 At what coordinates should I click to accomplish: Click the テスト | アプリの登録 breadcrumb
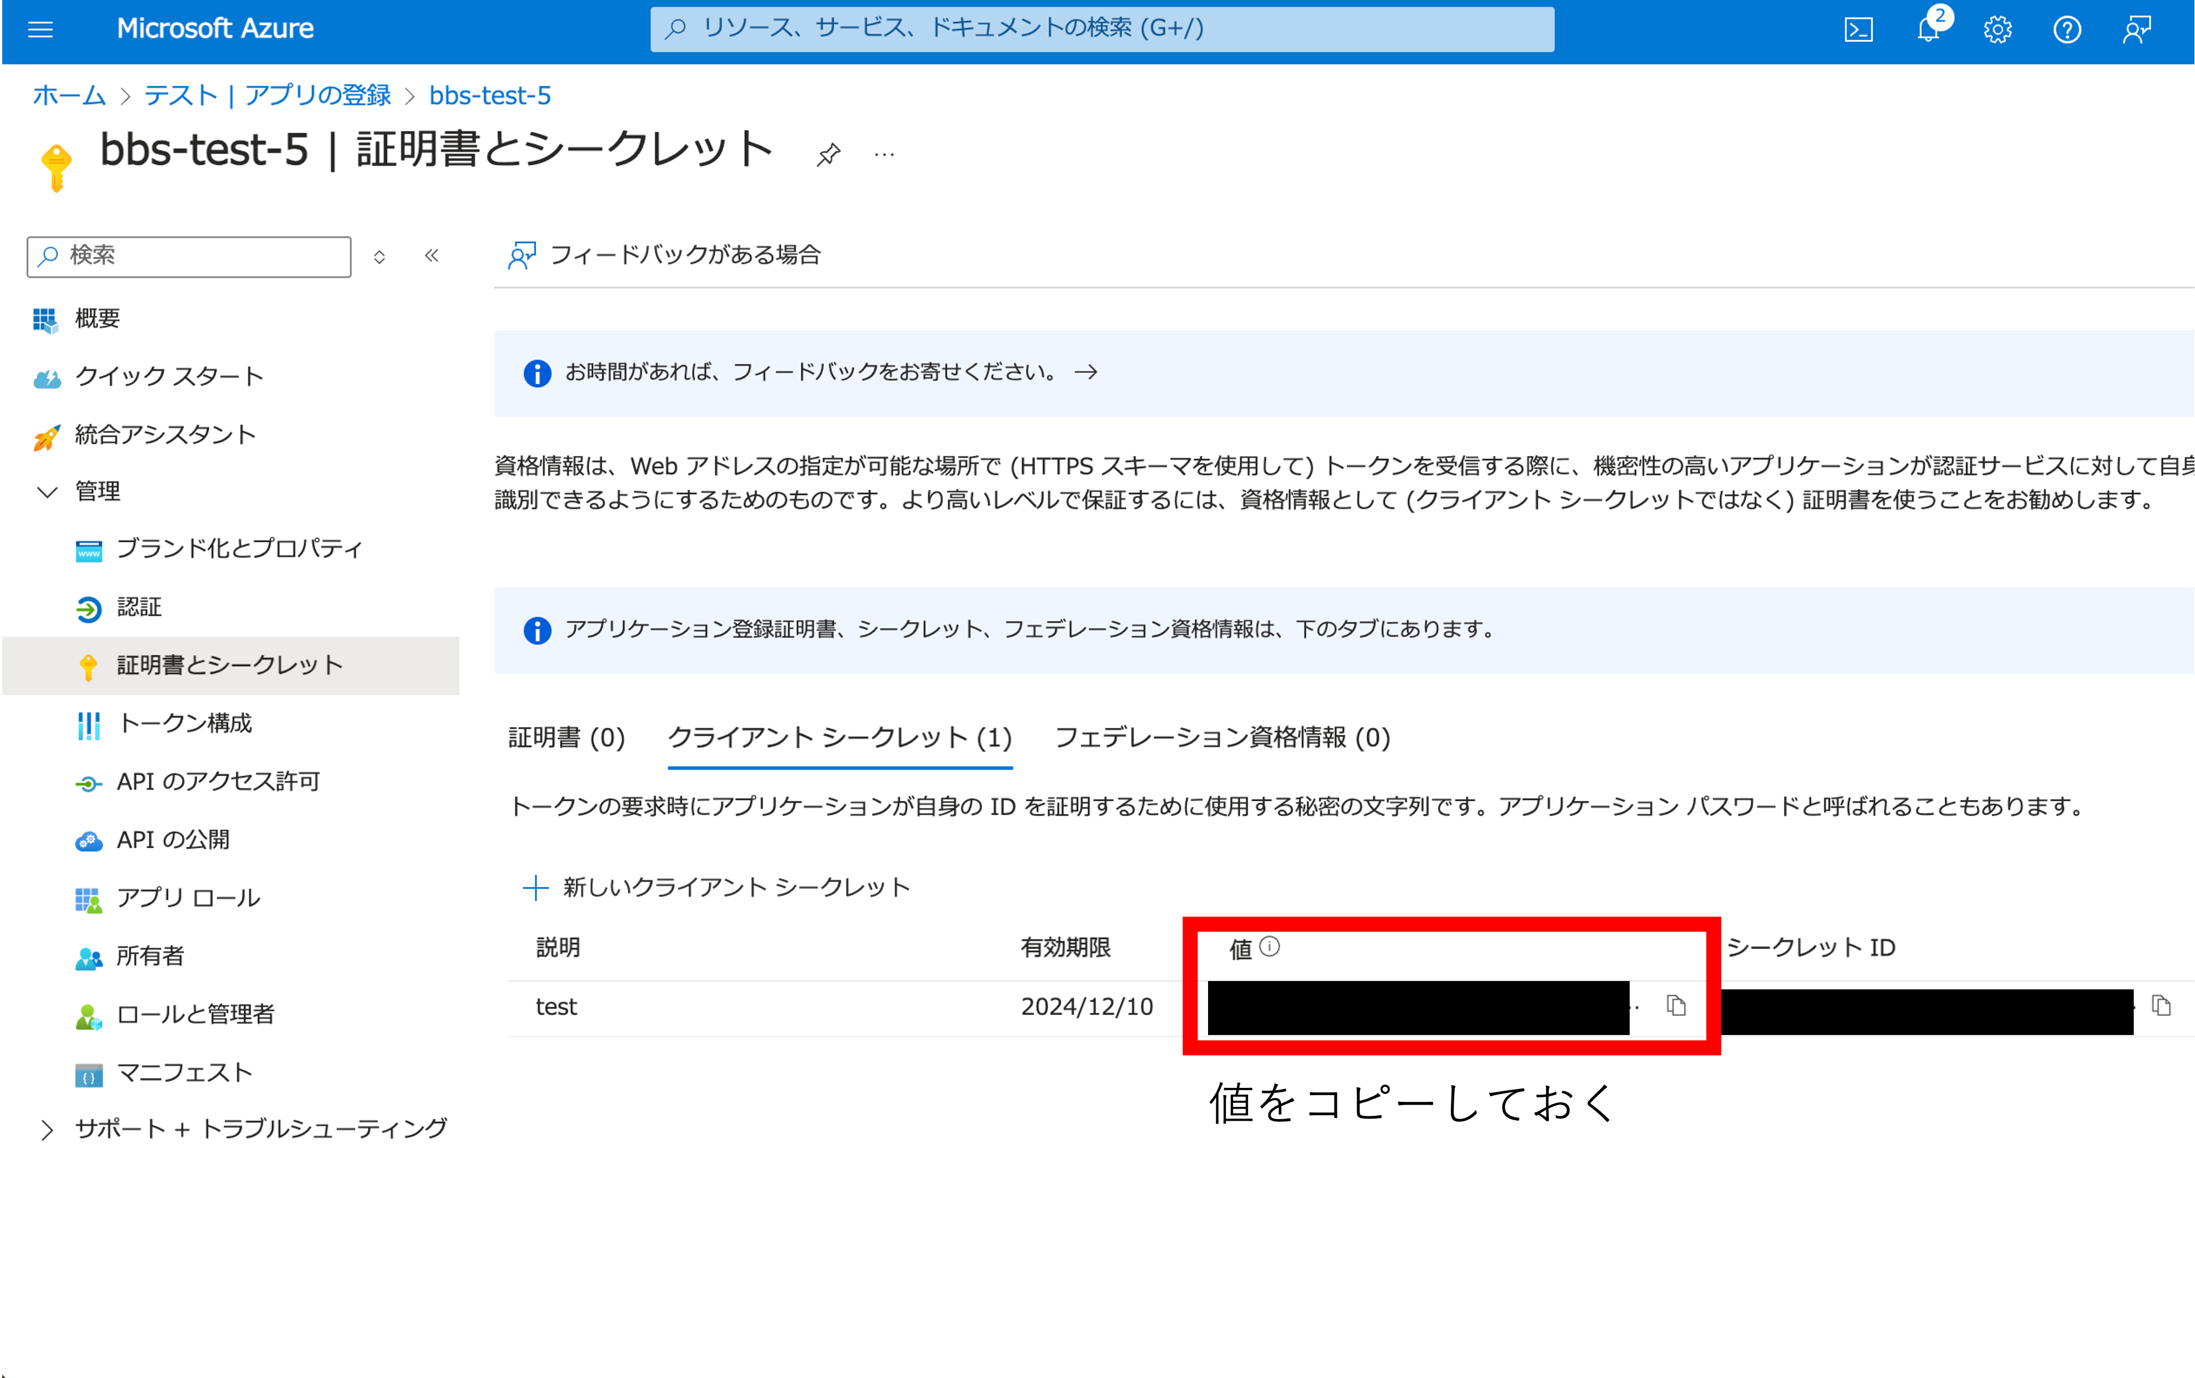tap(267, 96)
